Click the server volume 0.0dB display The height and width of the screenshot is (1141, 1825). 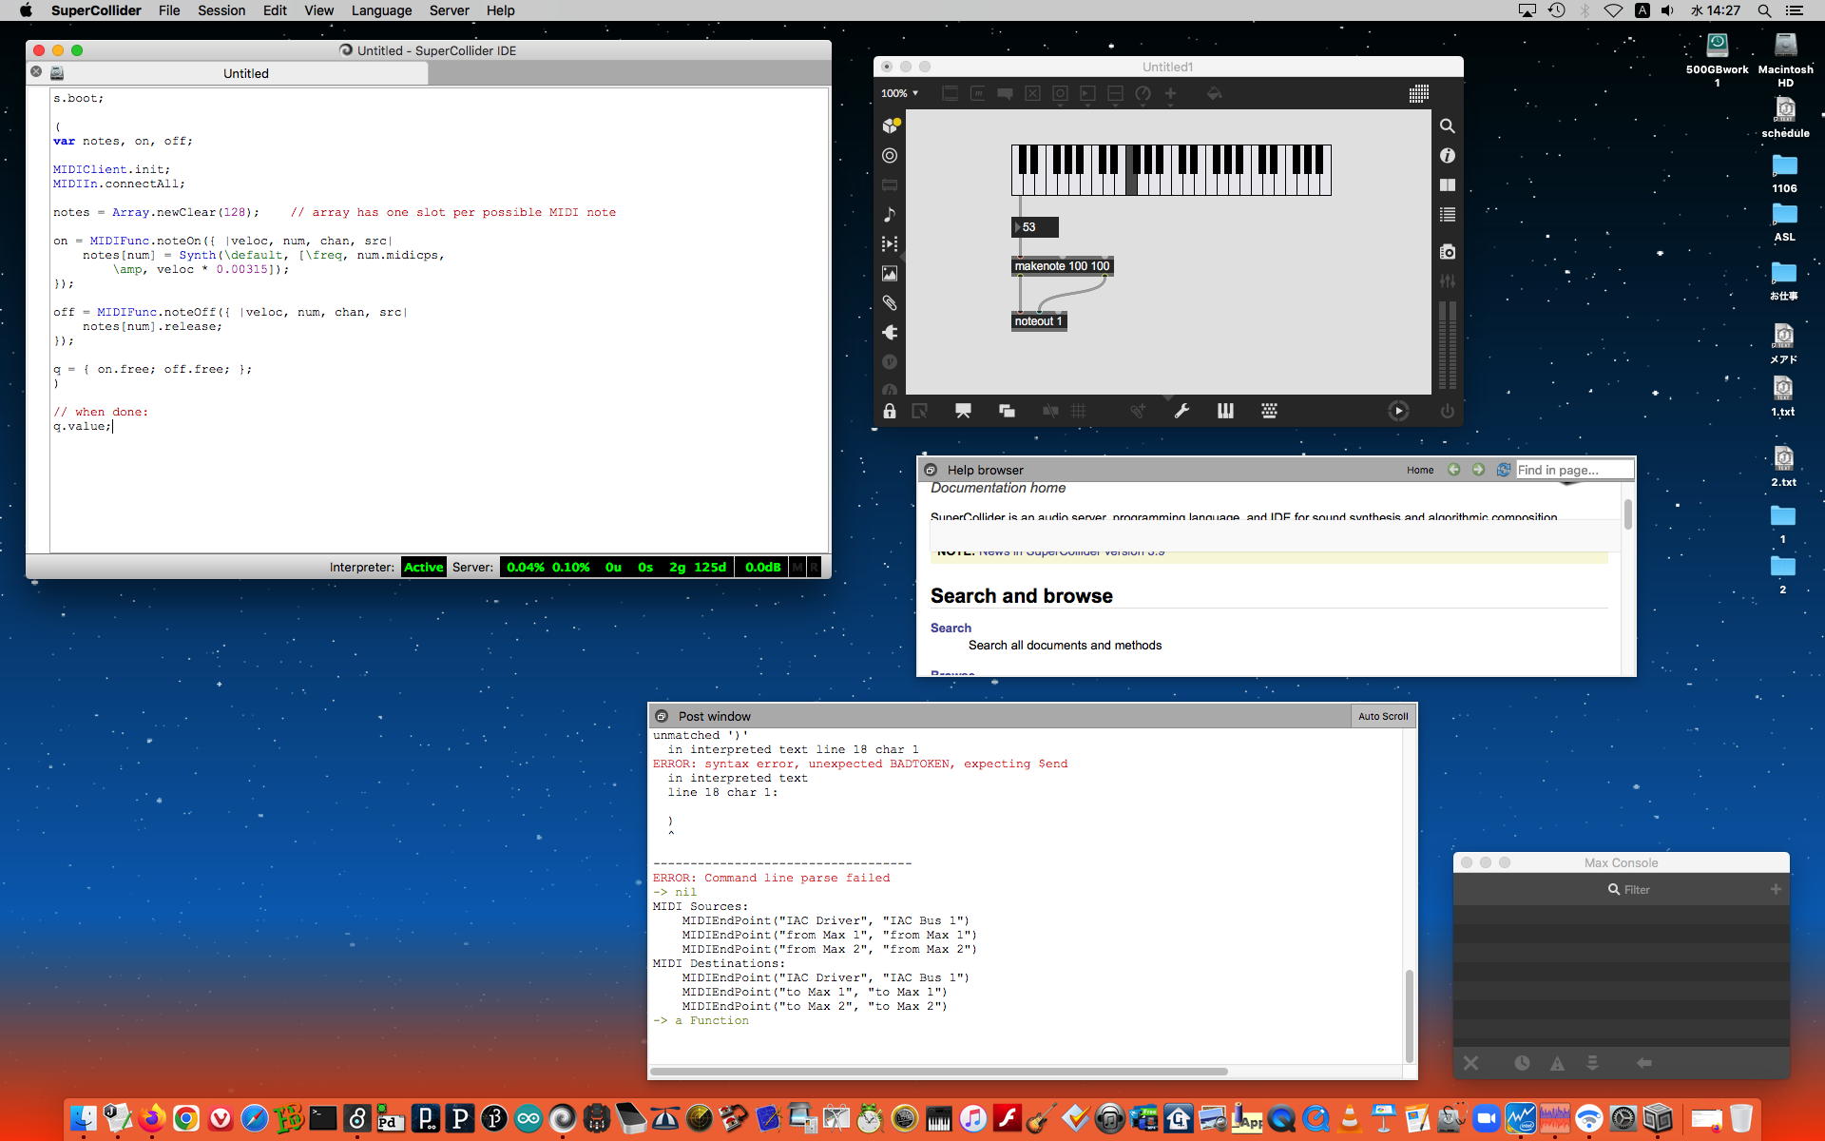762,567
